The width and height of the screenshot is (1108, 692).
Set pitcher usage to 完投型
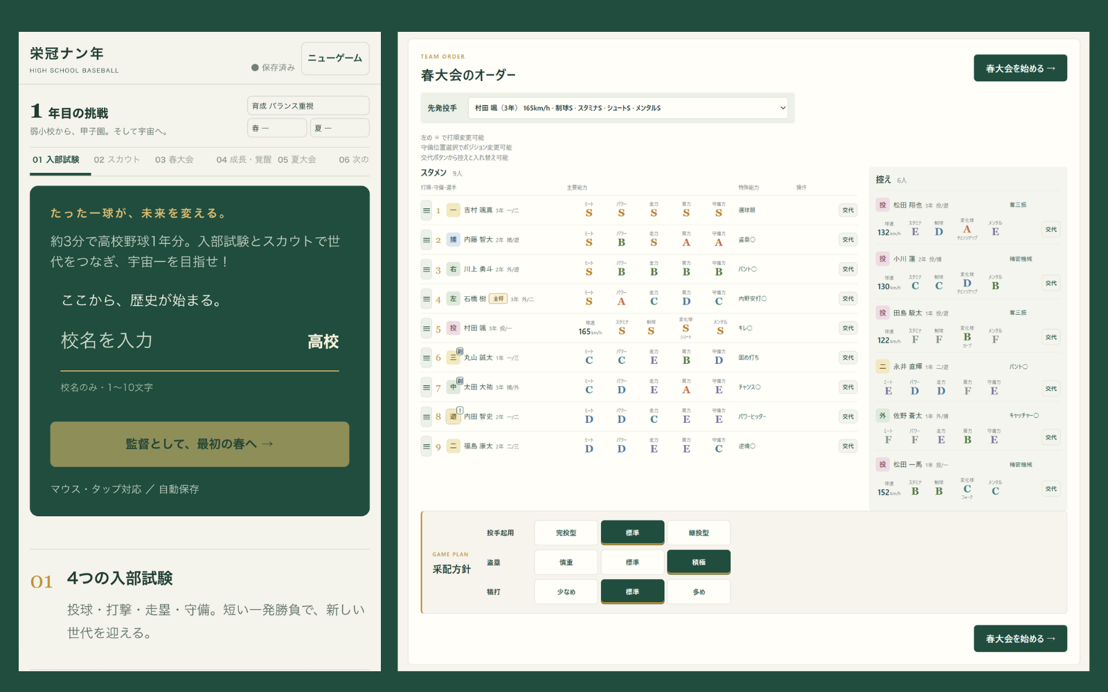[566, 533]
